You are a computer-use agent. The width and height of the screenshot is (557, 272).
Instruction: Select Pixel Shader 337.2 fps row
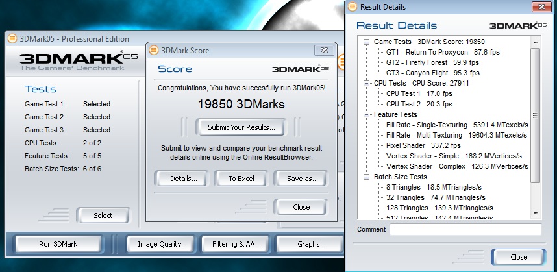(423, 145)
